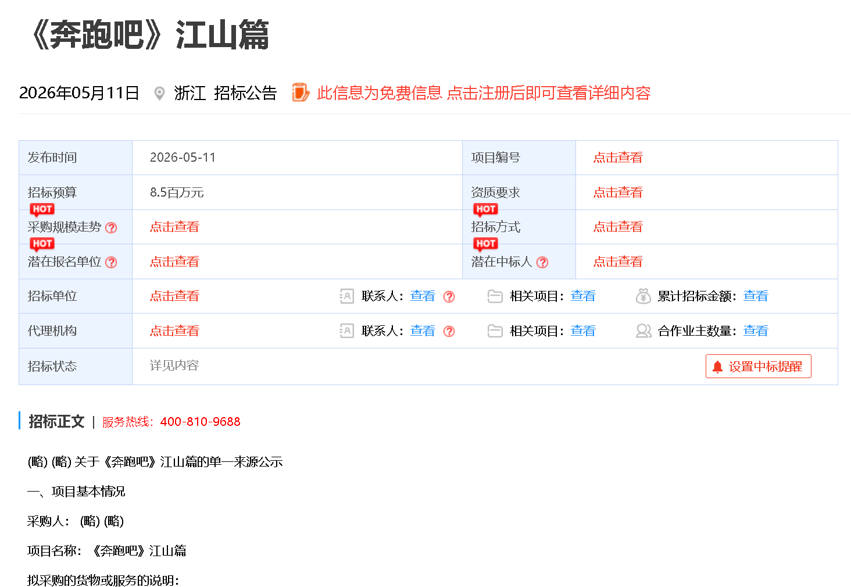The height and width of the screenshot is (587, 851).
Task: Click 点击查看 for 潜在报名单位
Action: 174,262
